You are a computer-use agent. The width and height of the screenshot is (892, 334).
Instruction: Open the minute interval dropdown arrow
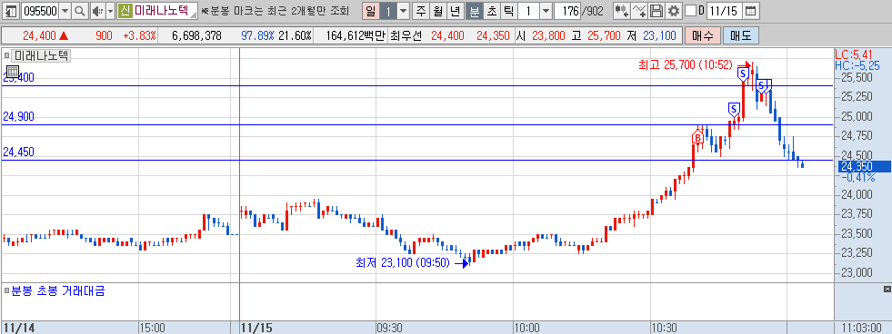tap(546, 11)
